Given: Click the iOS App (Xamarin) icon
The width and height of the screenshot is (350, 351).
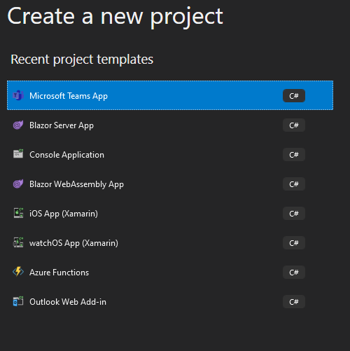Looking at the screenshot, I should tap(18, 213).
